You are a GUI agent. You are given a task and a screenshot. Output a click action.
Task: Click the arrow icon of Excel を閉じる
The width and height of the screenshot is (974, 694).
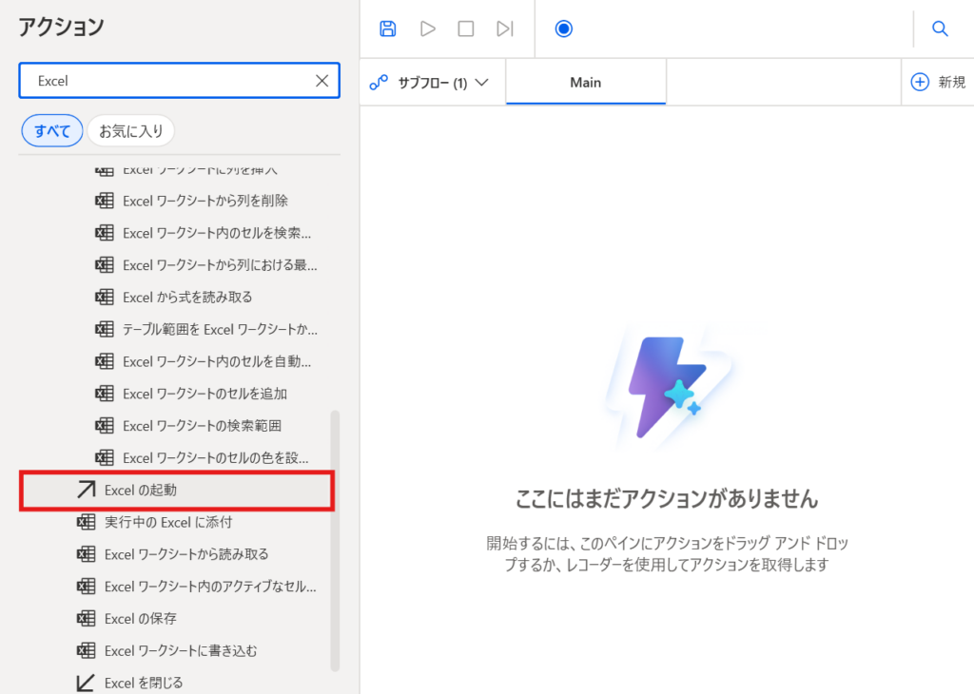[x=86, y=683]
